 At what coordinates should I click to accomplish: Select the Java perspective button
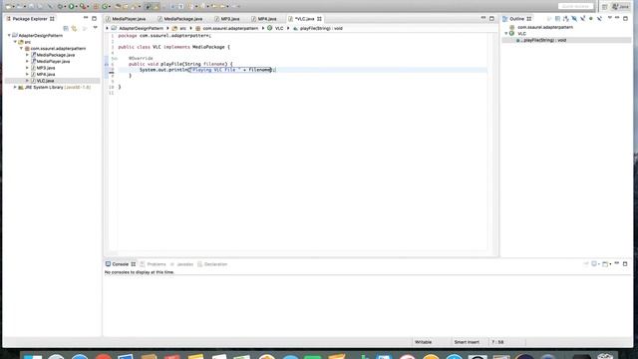coord(621,7)
